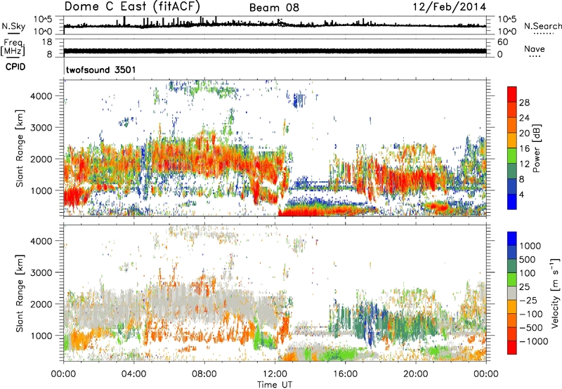Click the 'Nave' legend label

point(535,48)
